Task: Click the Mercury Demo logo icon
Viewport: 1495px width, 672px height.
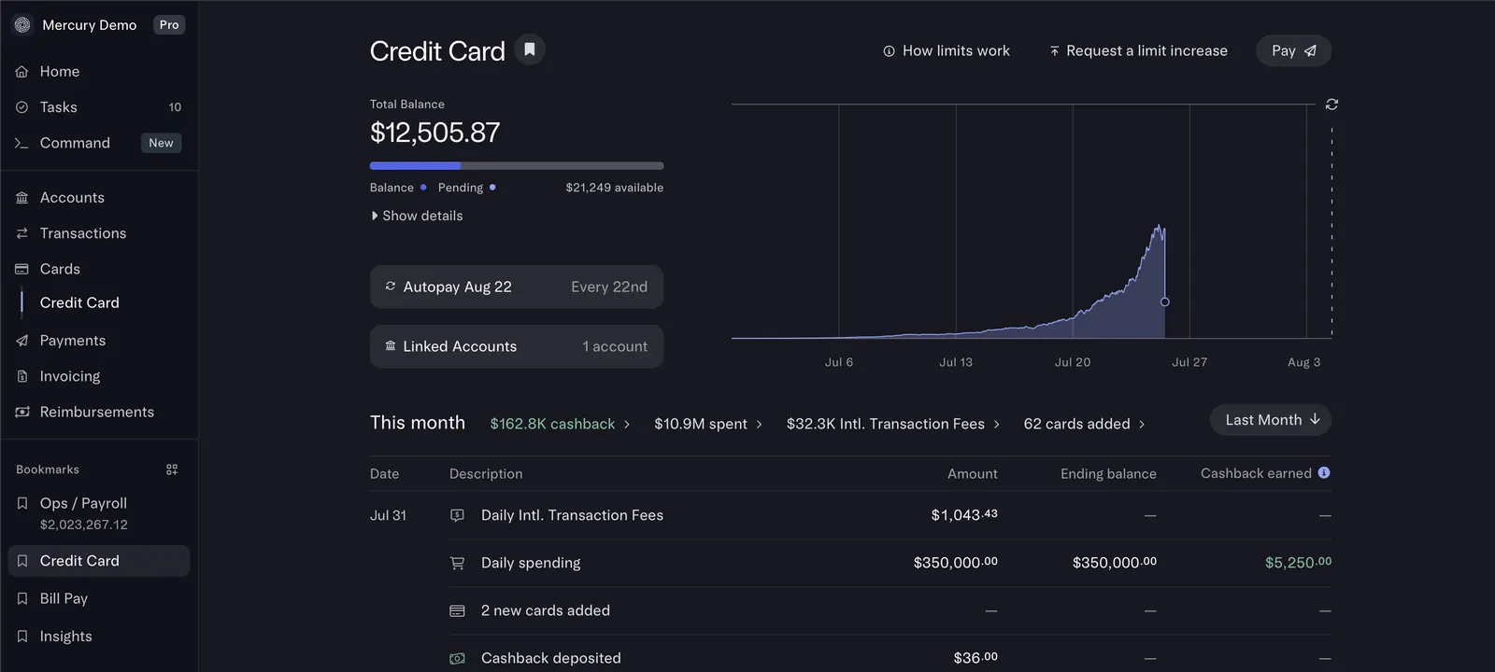Action: (22, 25)
